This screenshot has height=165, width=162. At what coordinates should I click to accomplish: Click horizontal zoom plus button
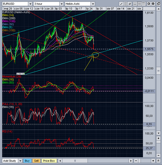pyautogui.click(x=153, y=161)
